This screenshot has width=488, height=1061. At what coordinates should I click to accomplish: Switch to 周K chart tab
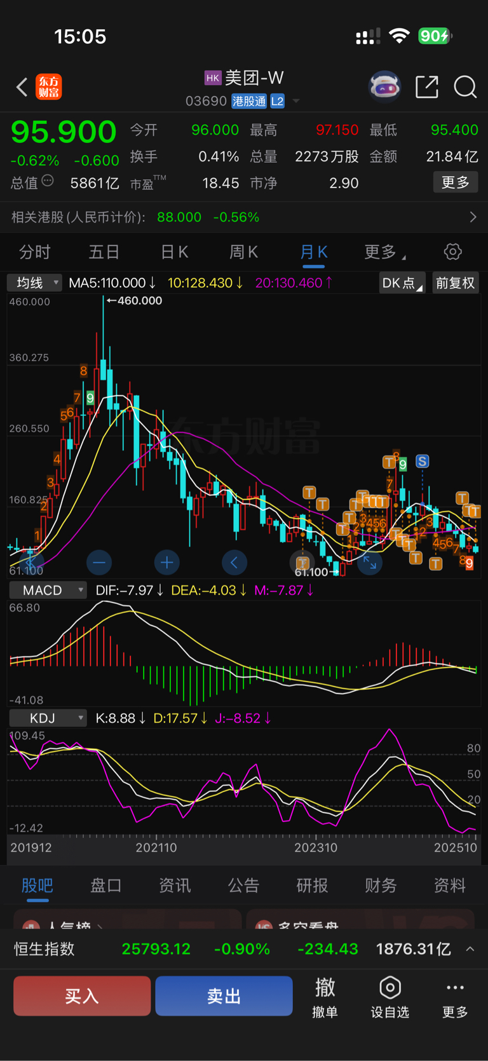click(x=243, y=252)
